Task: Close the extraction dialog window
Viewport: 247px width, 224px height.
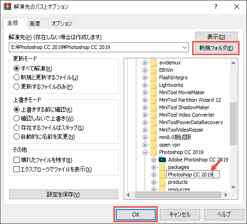Action: [x=237, y=7]
